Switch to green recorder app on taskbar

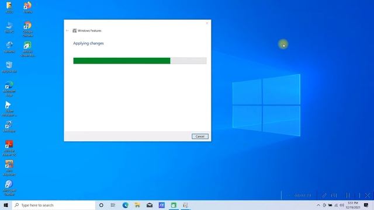pos(174,205)
